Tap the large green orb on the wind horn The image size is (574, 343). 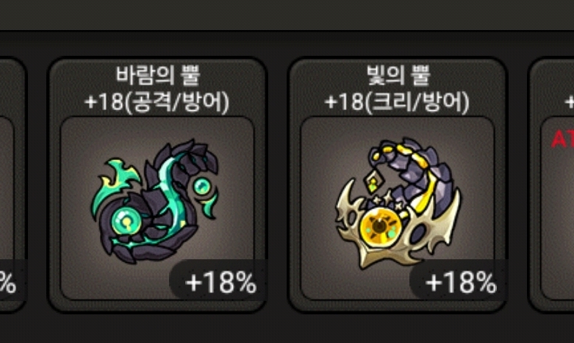126,222
